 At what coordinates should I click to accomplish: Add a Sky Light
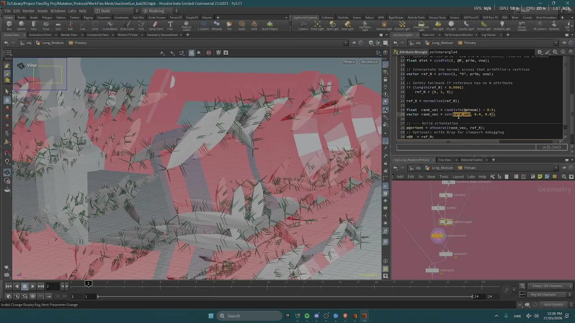click(438, 26)
